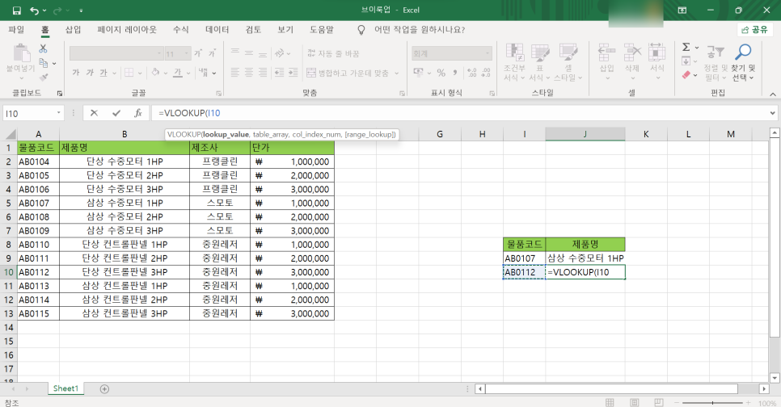Screen dimensions: 781x407
Task: Select the Sheet1 tab
Action: click(65, 388)
